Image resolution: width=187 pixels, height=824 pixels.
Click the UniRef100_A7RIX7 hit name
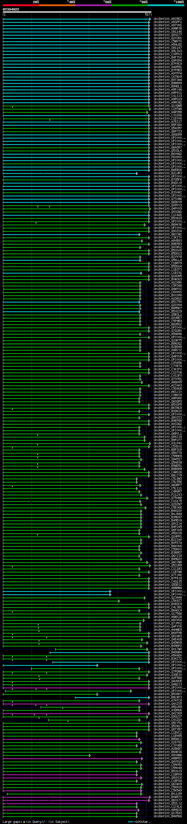168,122
